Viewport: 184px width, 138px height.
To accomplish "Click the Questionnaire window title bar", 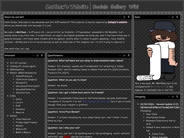I will (x=89, y=56).
